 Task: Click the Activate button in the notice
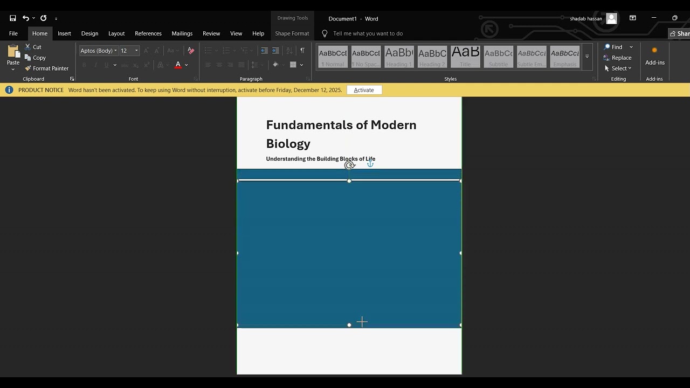click(364, 90)
